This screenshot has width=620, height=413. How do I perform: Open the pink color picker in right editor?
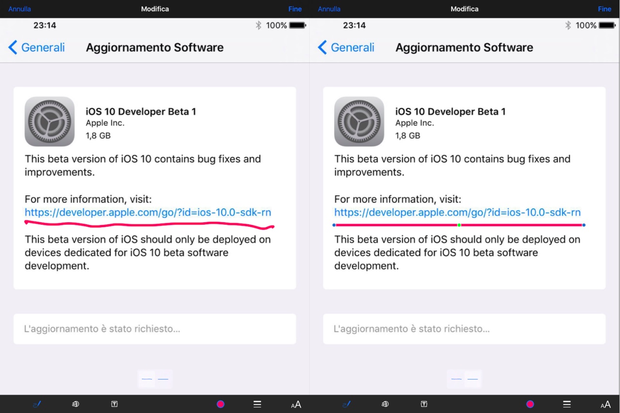pos(530,404)
